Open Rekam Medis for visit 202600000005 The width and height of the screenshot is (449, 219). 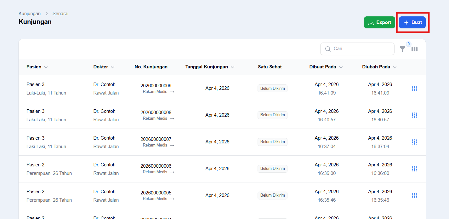[158, 199]
